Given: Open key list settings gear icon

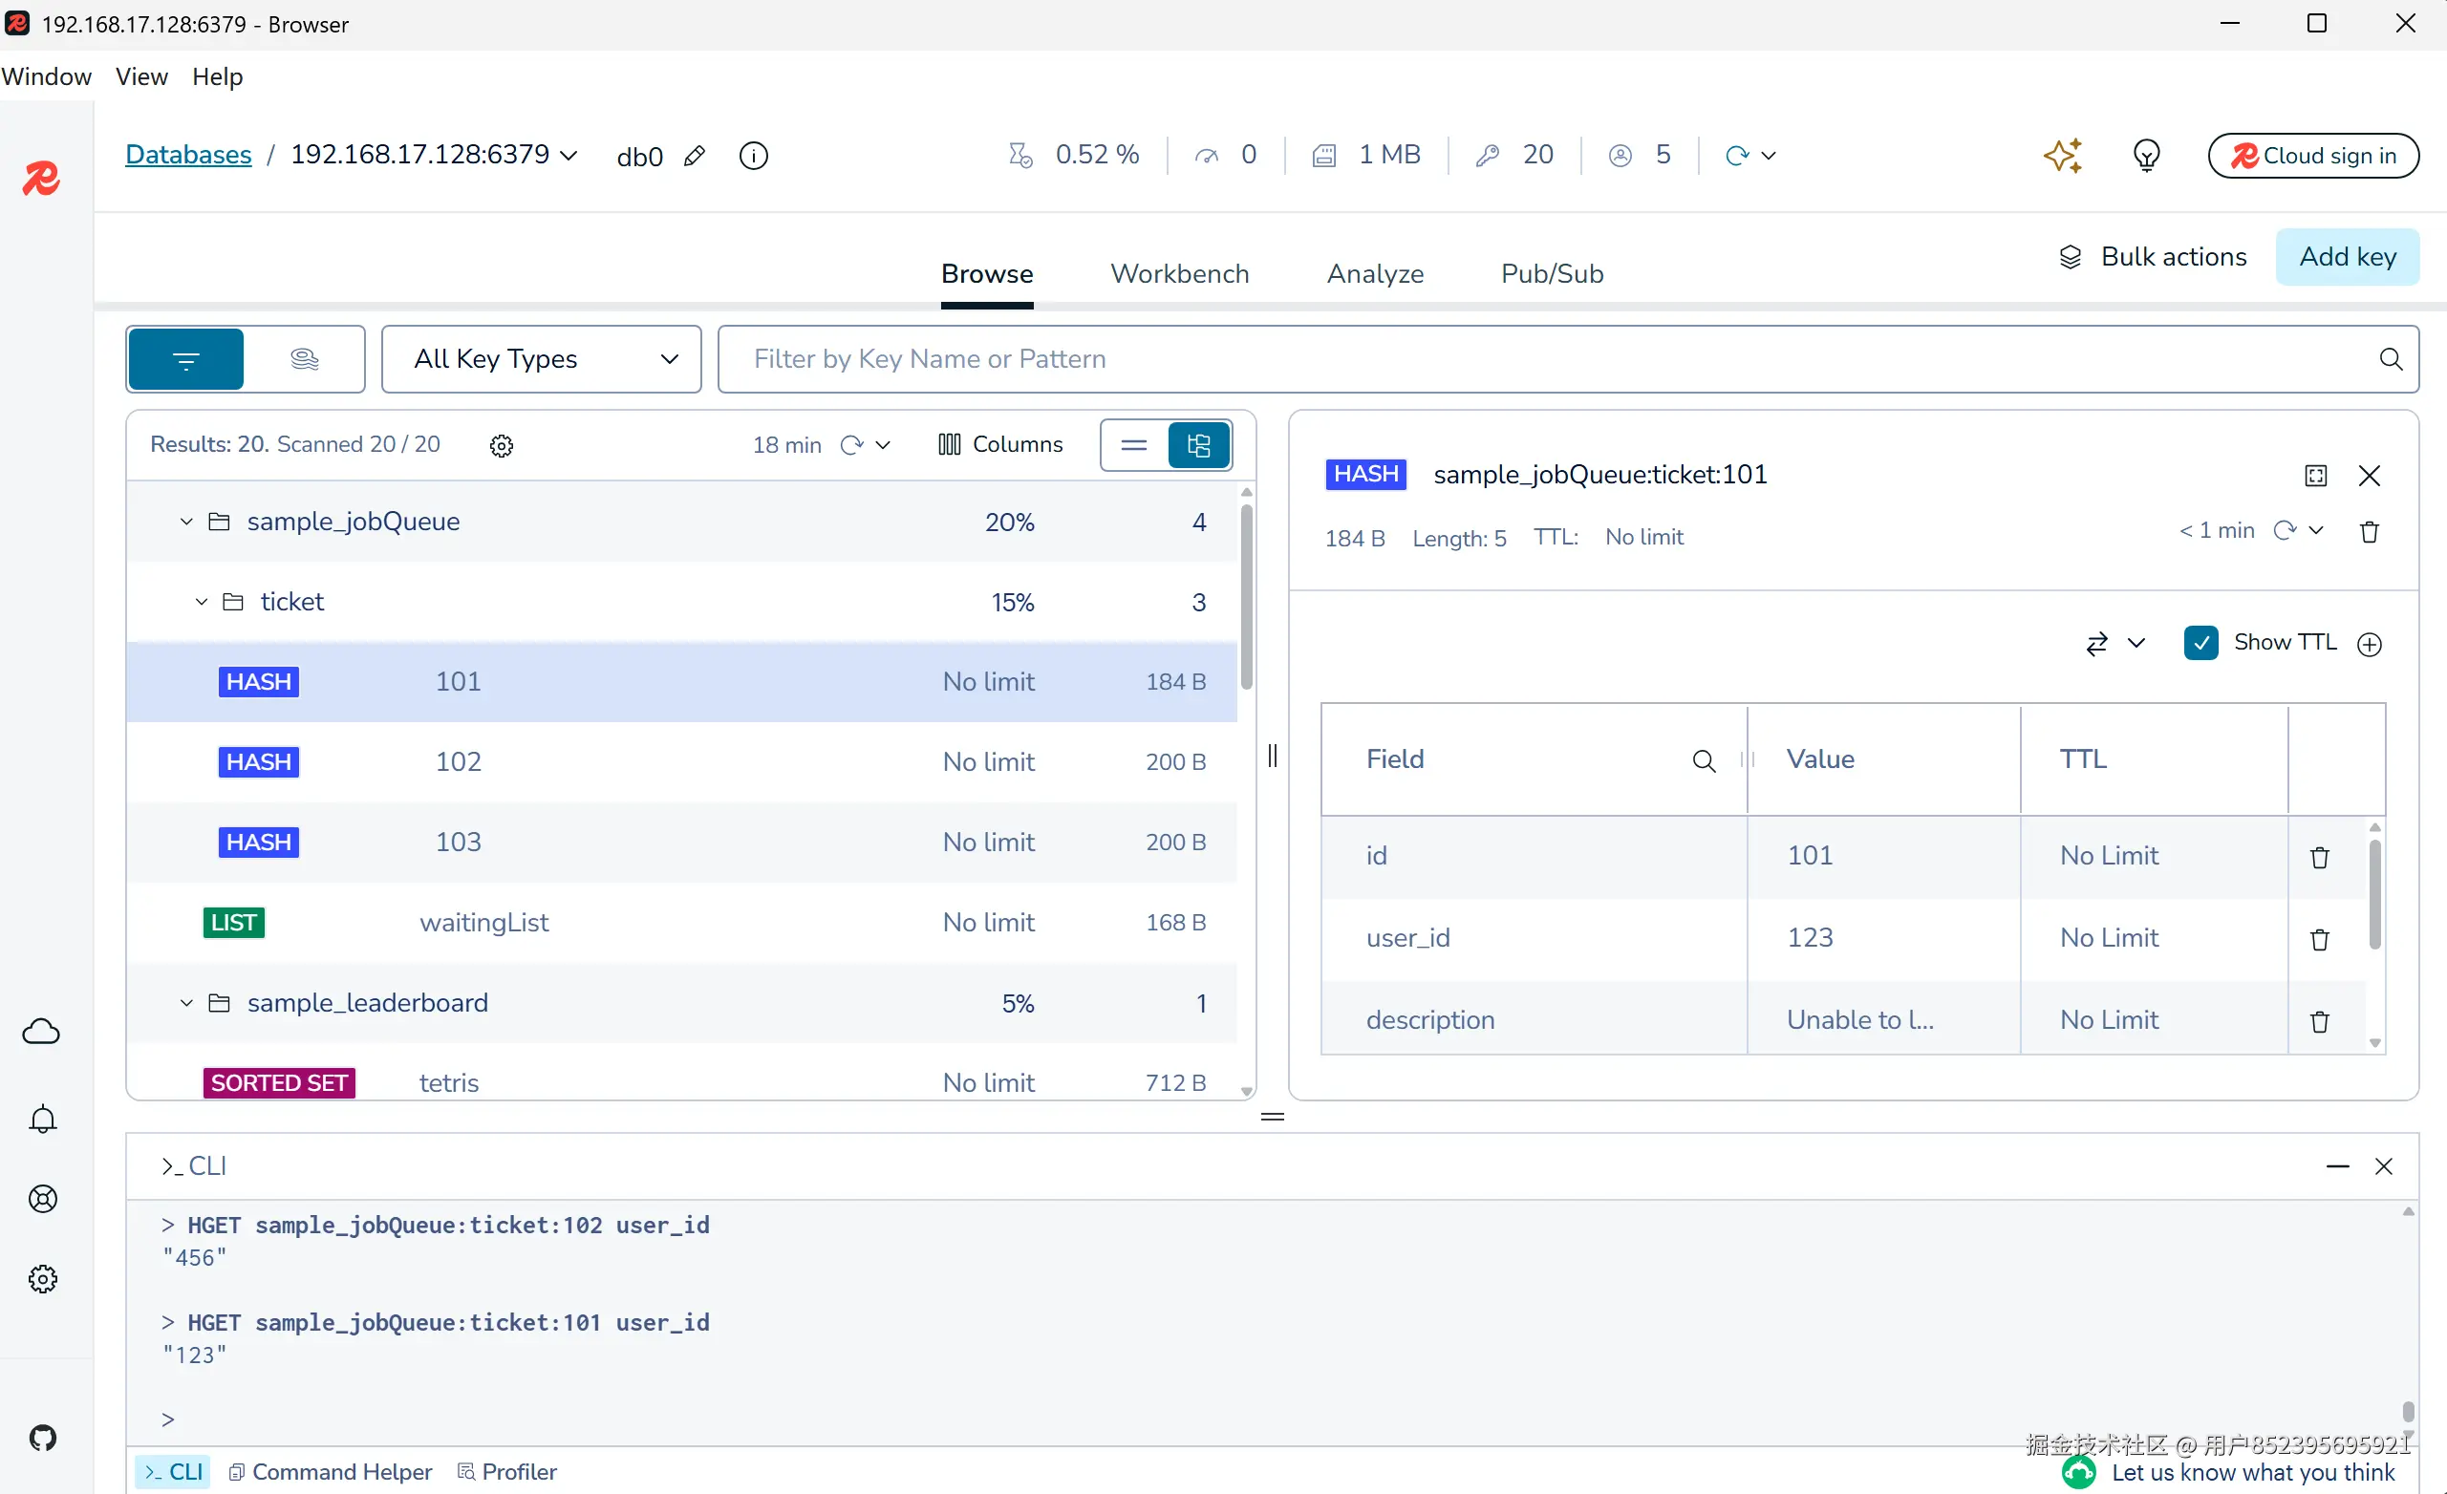Looking at the screenshot, I should point(502,446).
